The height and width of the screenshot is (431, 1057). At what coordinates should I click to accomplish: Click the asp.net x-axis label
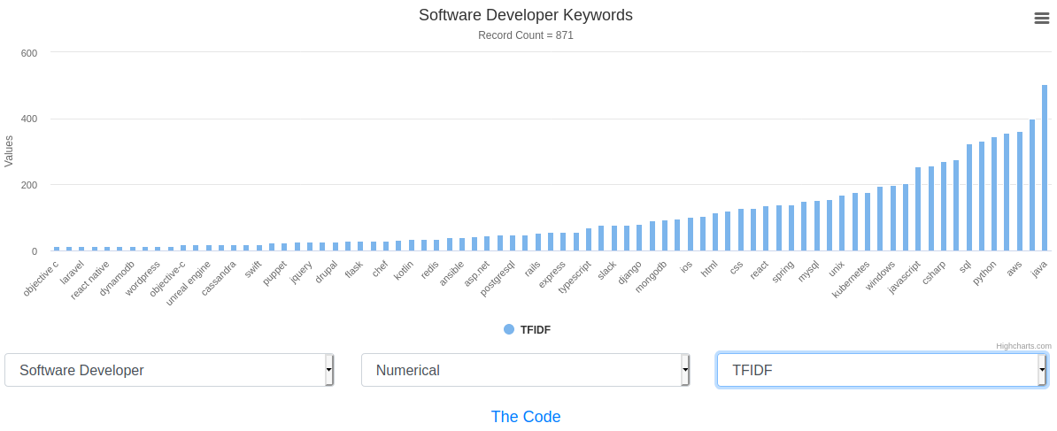[x=476, y=273]
